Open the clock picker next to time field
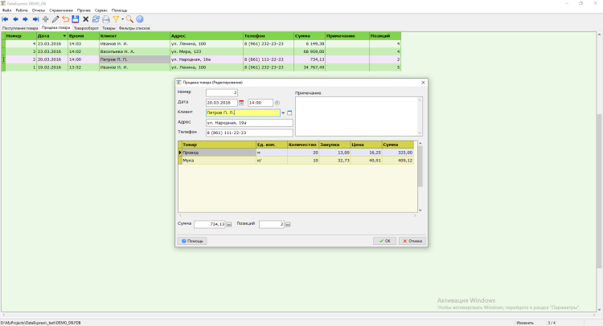 (277, 103)
